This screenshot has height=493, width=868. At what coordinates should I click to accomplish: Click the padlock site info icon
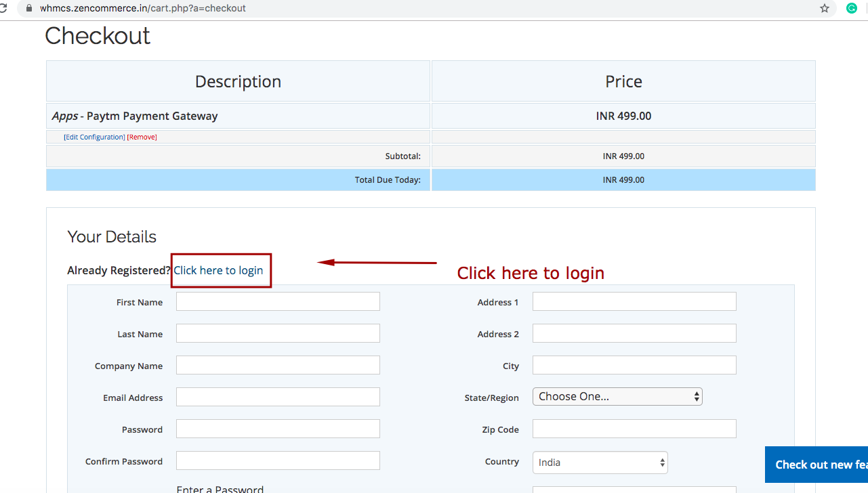(28, 9)
